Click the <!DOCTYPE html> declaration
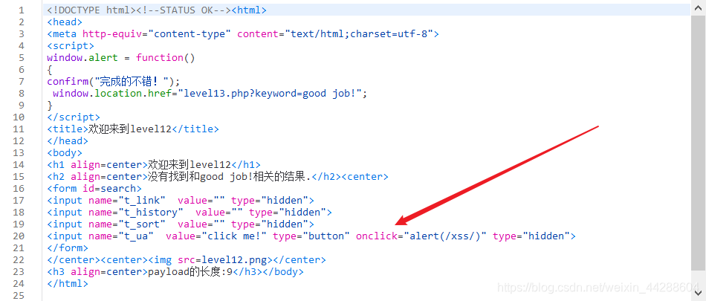 pyautogui.click(x=91, y=10)
